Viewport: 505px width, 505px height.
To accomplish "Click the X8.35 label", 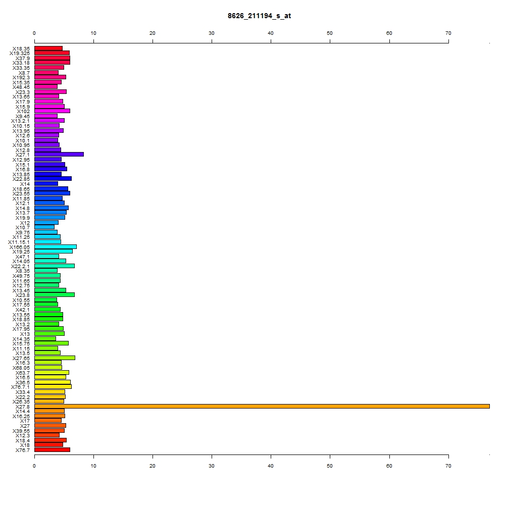I will coord(23,271).
